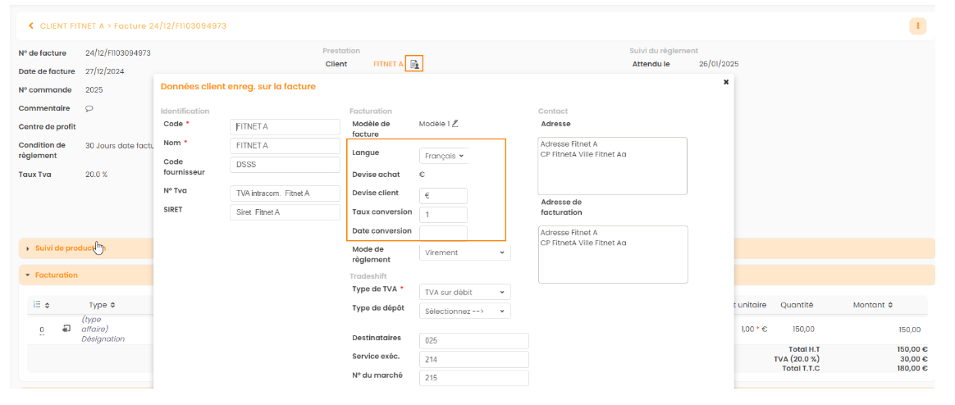Viewport: 955px width, 405px height.
Task: Sort the table by Type column
Action: [x=102, y=305]
